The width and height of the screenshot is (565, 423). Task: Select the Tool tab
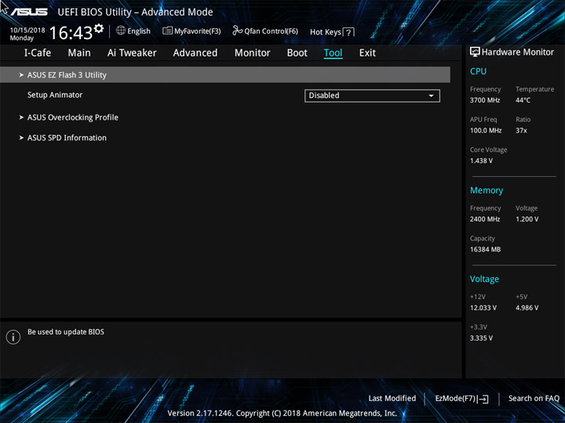click(x=333, y=53)
